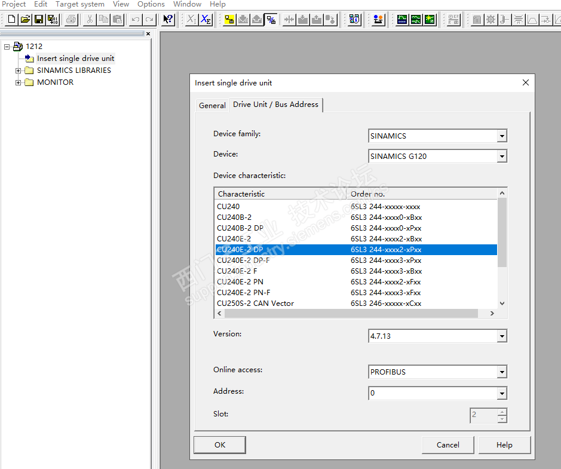The image size is (561, 469).
Task: Select Insert single drive unit tree item
Action: tap(75, 59)
